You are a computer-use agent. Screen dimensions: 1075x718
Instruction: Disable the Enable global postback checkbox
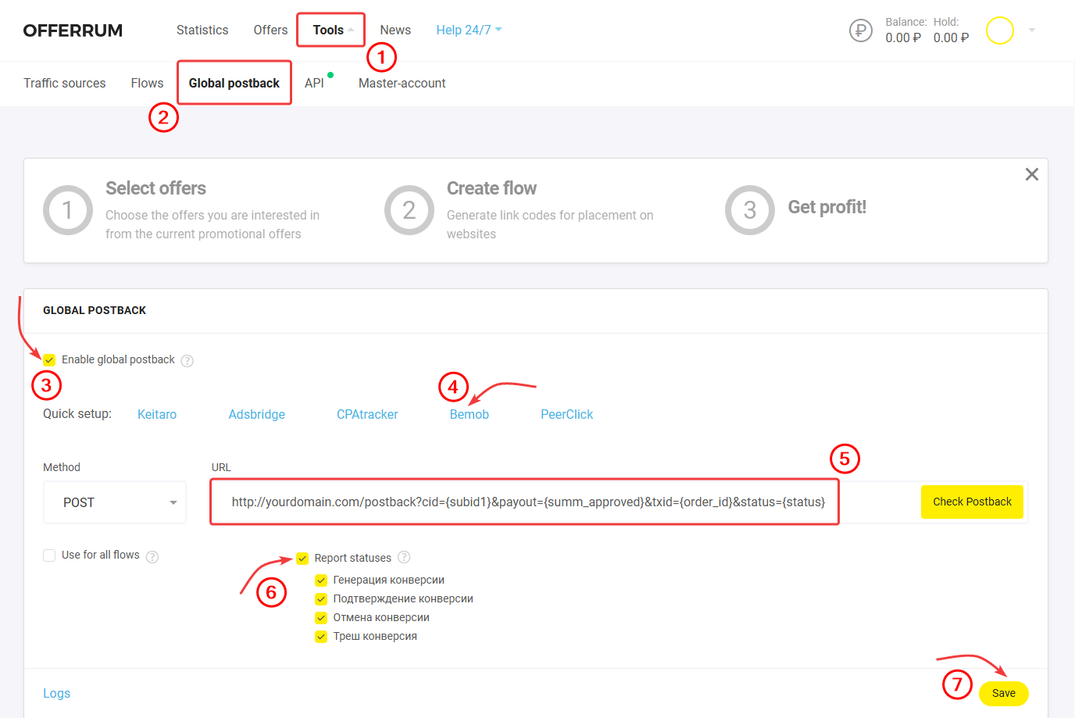tap(49, 359)
